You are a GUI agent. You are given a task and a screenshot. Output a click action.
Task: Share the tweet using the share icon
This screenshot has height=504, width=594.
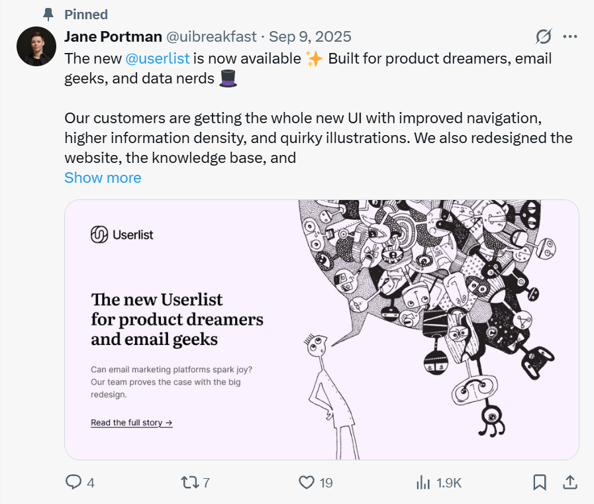tap(571, 483)
